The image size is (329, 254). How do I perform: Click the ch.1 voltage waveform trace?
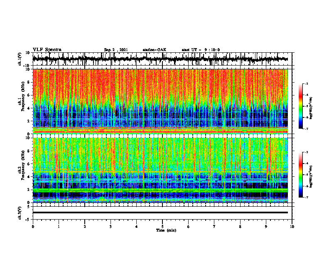click(x=160, y=59)
